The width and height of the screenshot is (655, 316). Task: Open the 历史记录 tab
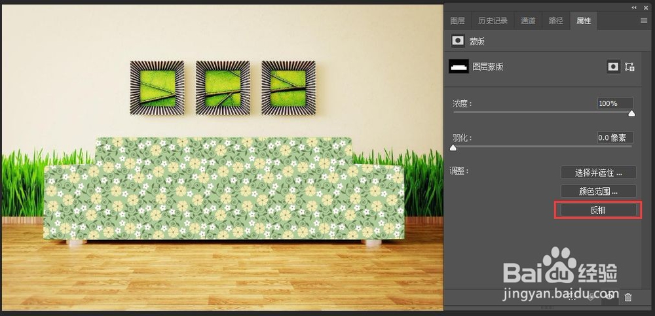tap(493, 21)
